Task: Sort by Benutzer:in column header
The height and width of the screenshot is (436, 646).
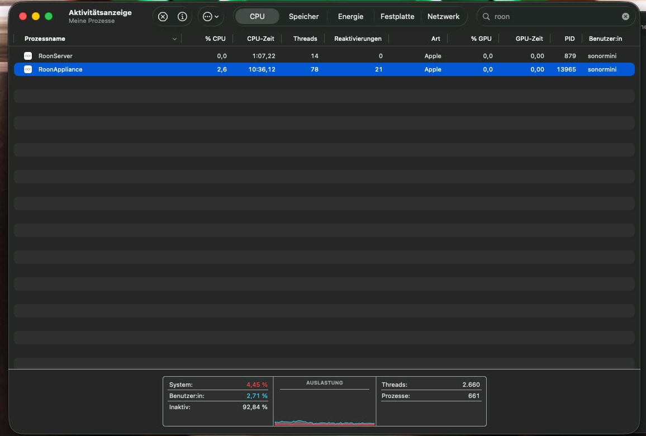Action: coord(605,39)
